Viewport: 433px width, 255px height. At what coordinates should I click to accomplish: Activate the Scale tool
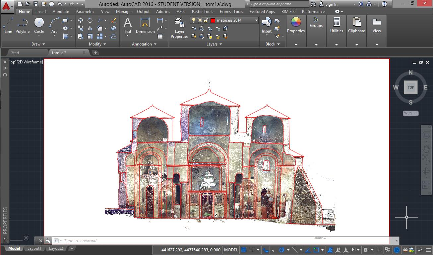[90, 36]
